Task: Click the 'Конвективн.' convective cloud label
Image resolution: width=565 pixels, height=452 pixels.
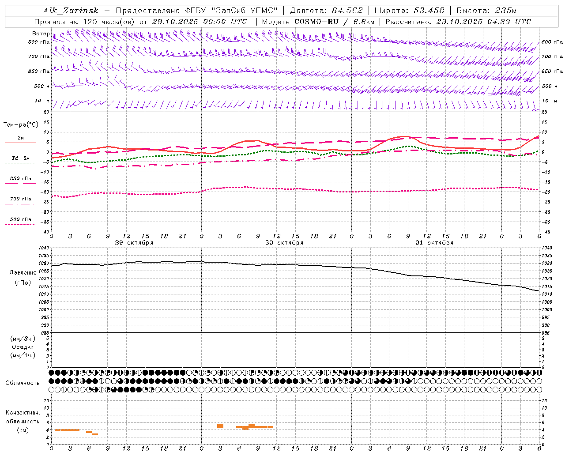Action: [23, 413]
